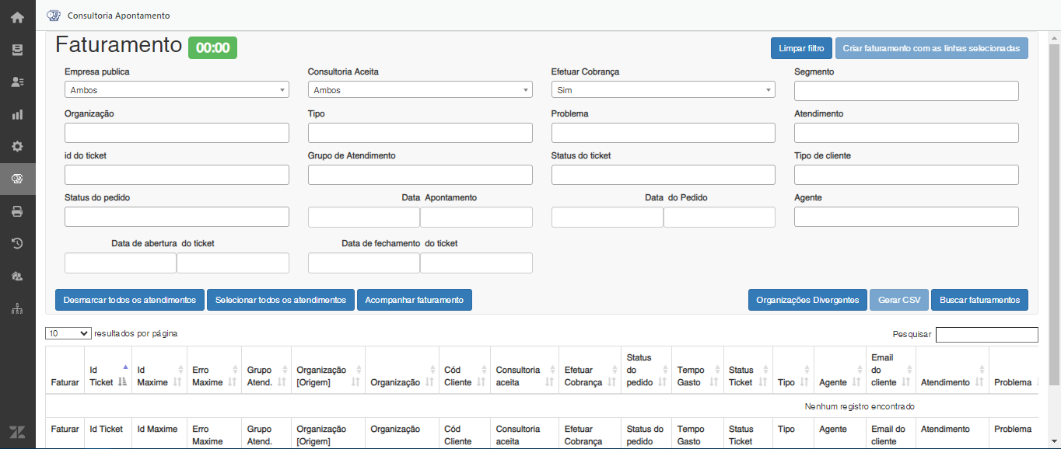
Task: Go to the Home view in sidebar
Action: (17, 17)
